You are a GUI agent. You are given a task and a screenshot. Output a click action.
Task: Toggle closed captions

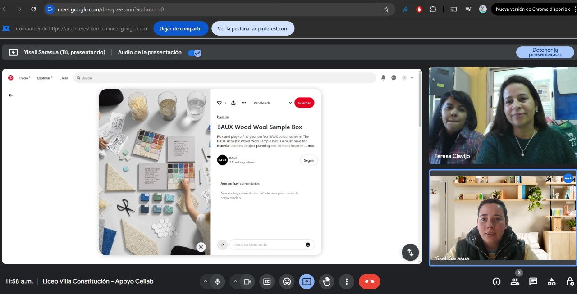coord(267,281)
